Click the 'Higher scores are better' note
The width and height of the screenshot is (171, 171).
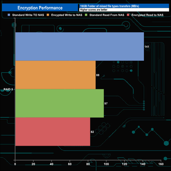point(94,10)
